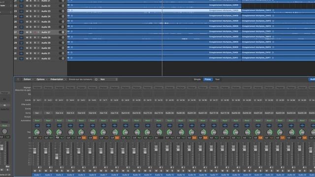Click the Audio 31 track icon
Screen dimensions: 315x177
click(21, 54)
